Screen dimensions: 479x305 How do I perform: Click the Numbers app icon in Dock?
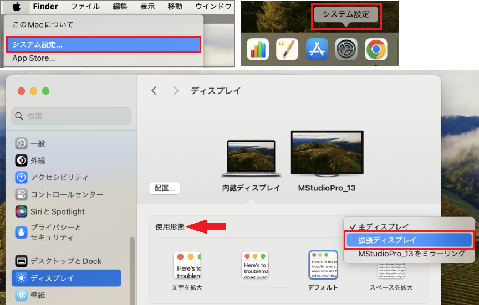click(x=258, y=49)
